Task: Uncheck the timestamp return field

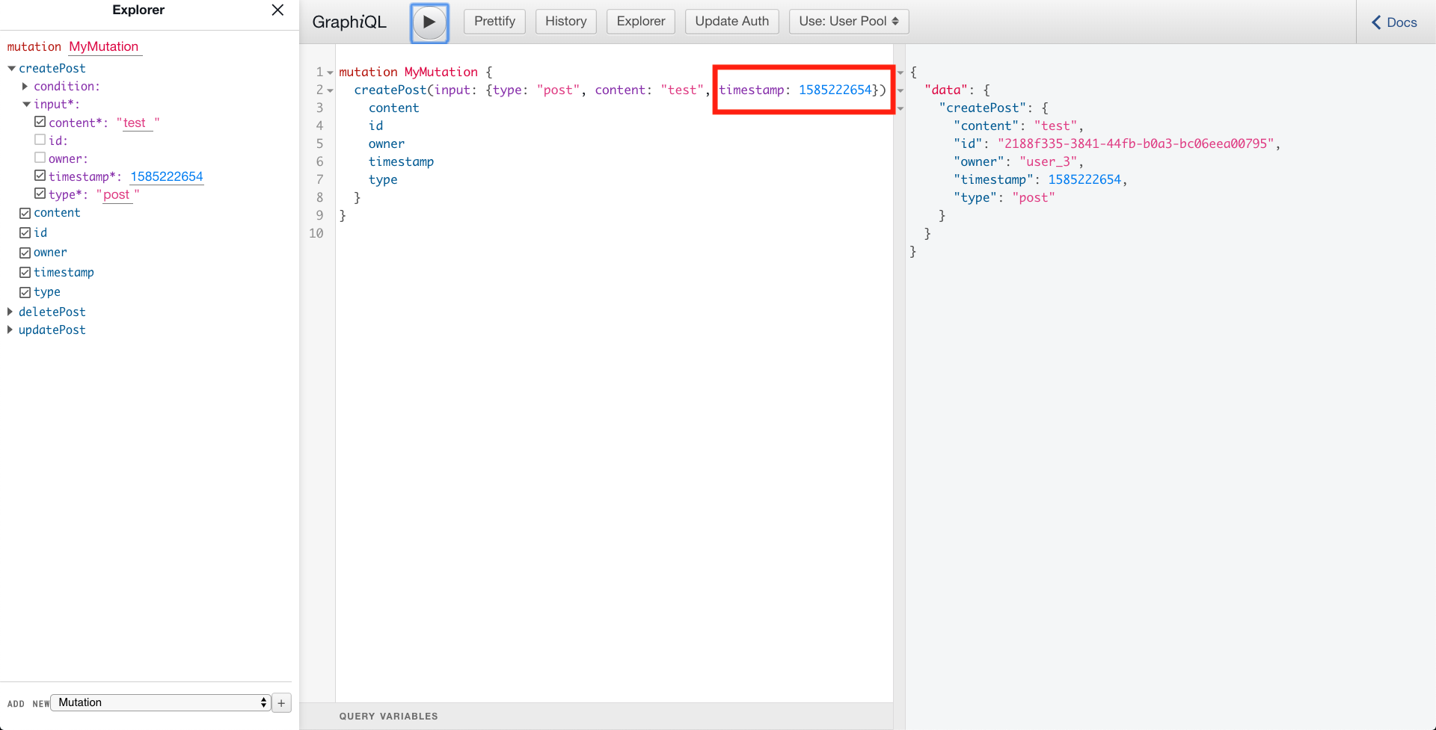Action: pyautogui.click(x=25, y=273)
